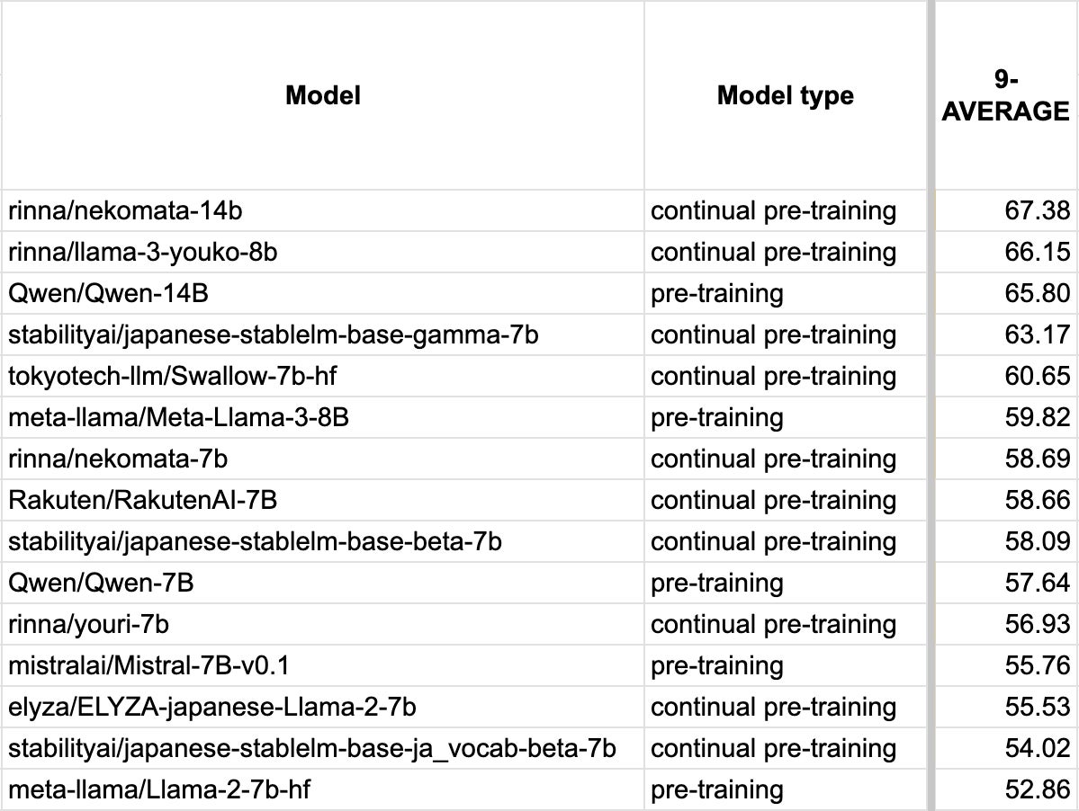The height and width of the screenshot is (811, 1079).
Task: Click the 52.86 average score cell
Action: point(1037,790)
